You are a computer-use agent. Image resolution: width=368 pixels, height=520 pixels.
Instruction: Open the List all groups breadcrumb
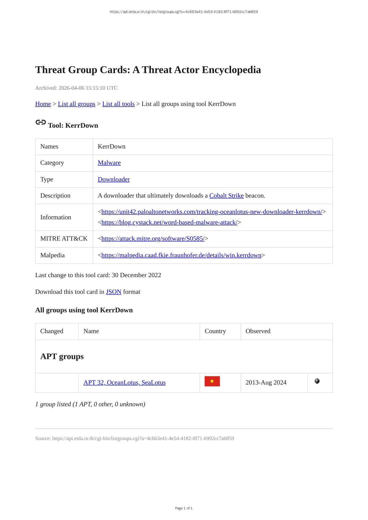coord(76,104)
